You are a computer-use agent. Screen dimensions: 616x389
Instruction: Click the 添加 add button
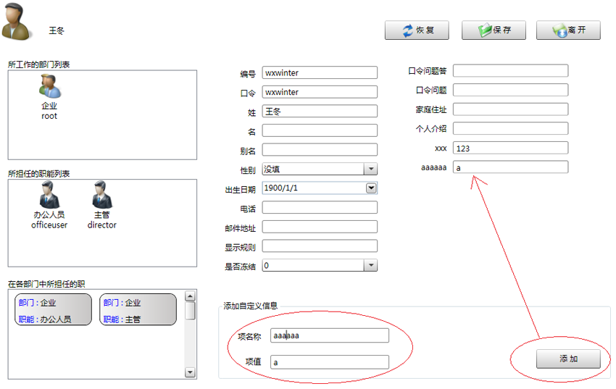(x=568, y=359)
